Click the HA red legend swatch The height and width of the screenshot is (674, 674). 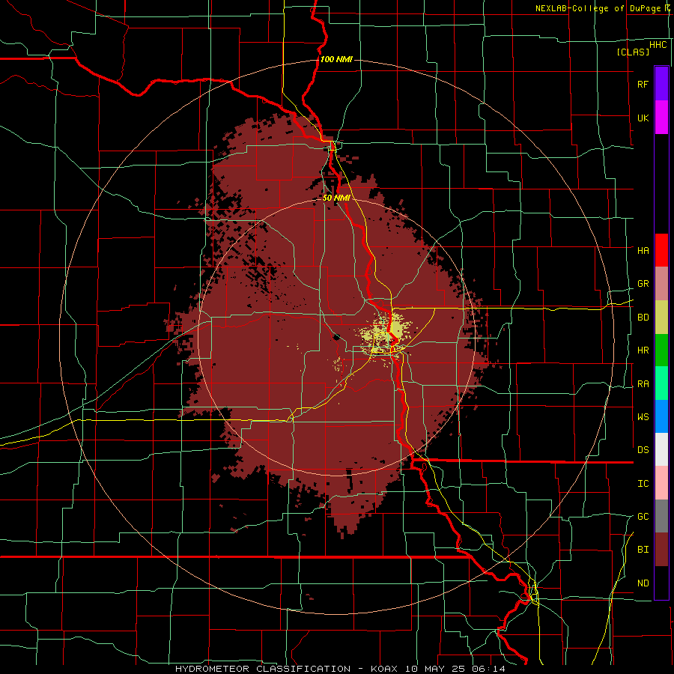coord(661,250)
